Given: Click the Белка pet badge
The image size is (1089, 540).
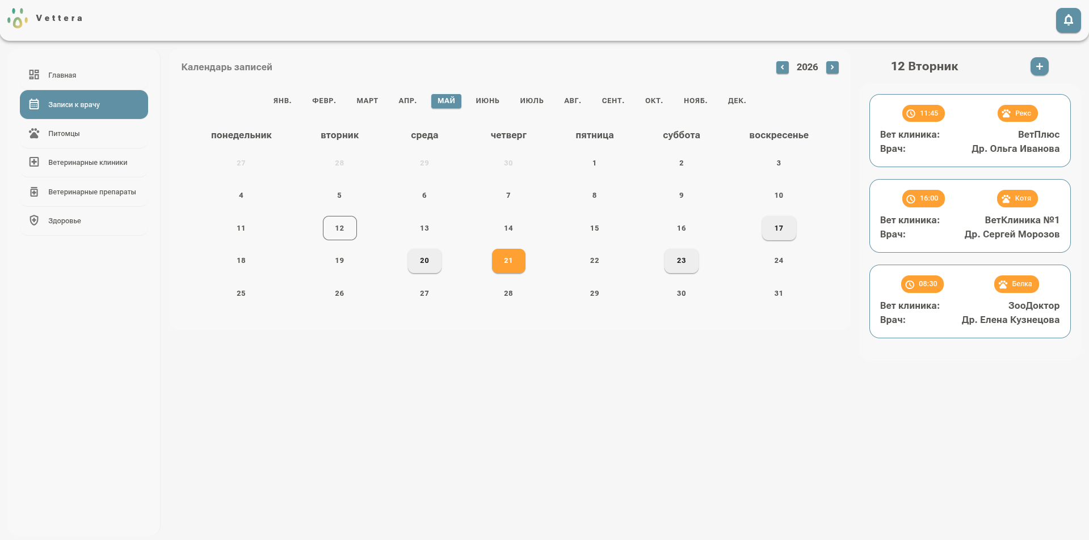Looking at the screenshot, I should click(1016, 284).
